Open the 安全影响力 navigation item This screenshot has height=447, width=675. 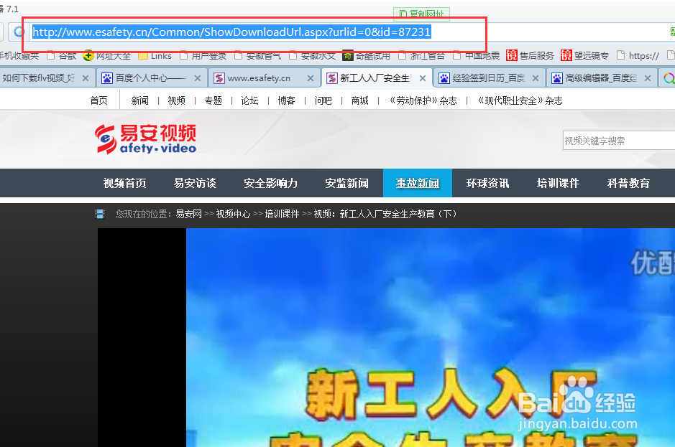[x=271, y=183]
